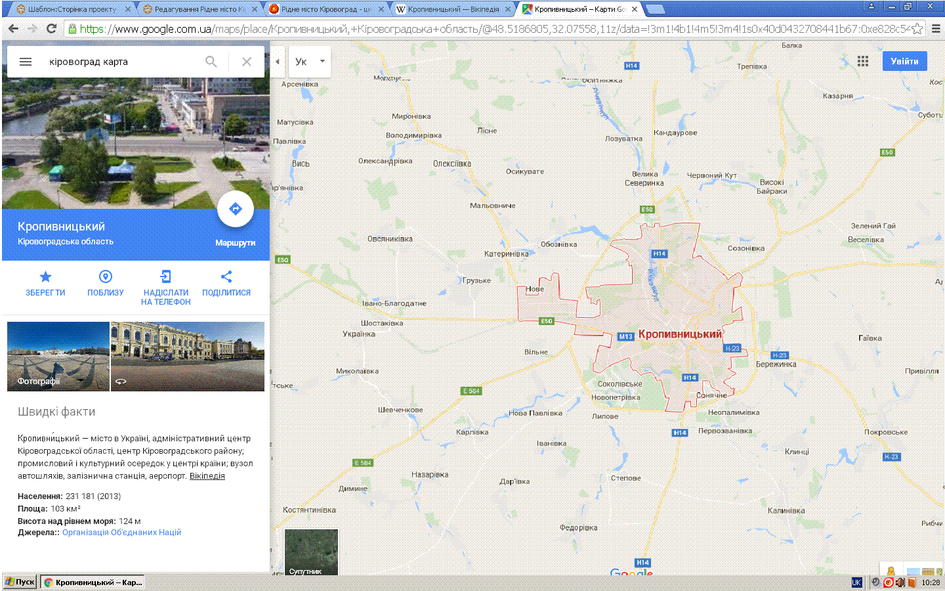Click the Первозванівка label on the map
This screenshot has width=945, height=591.
(x=725, y=431)
